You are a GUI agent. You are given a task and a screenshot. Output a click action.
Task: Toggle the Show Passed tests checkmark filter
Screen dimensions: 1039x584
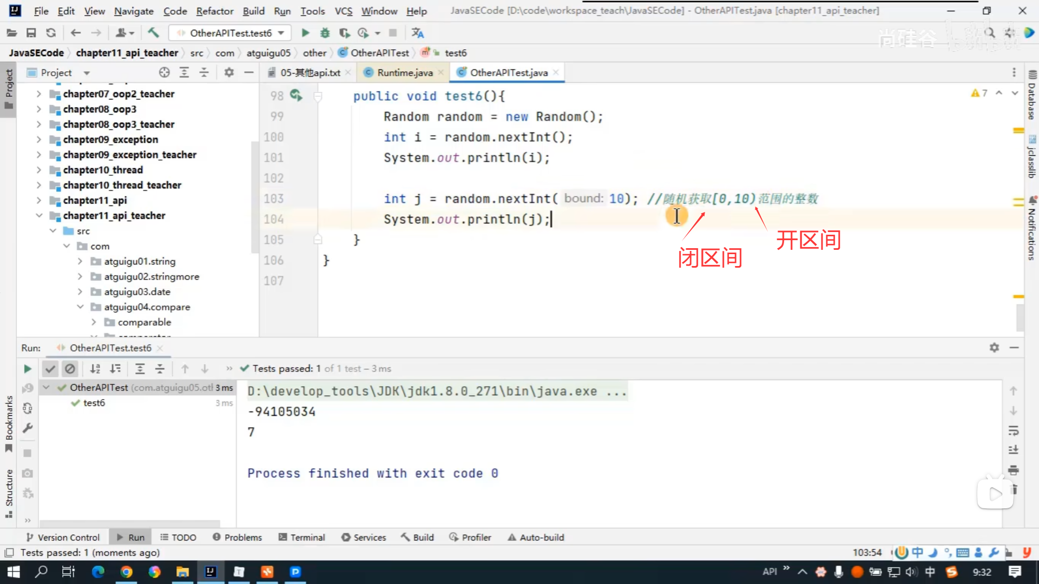click(x=50, y=369)
